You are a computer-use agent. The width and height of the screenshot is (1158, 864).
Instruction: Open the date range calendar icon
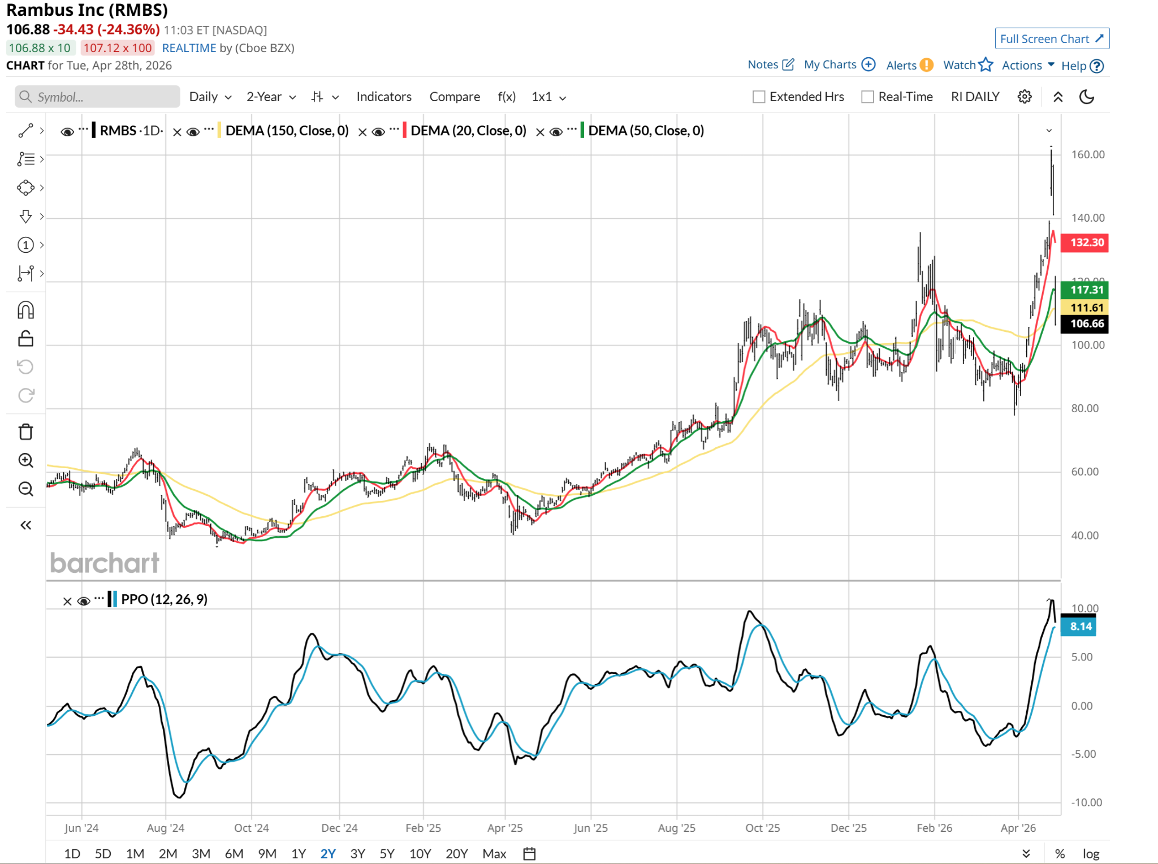pos(529,853)
